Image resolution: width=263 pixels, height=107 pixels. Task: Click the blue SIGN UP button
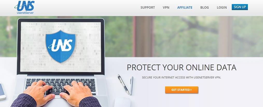[240, 7]
